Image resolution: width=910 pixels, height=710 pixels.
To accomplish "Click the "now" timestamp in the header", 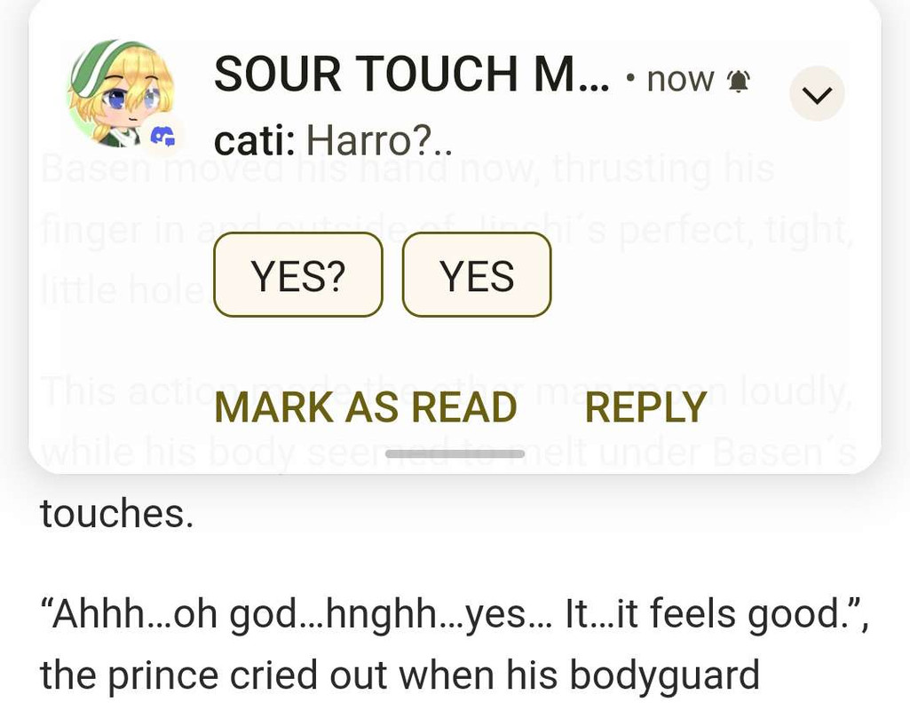I will click(x=680, y=80).
